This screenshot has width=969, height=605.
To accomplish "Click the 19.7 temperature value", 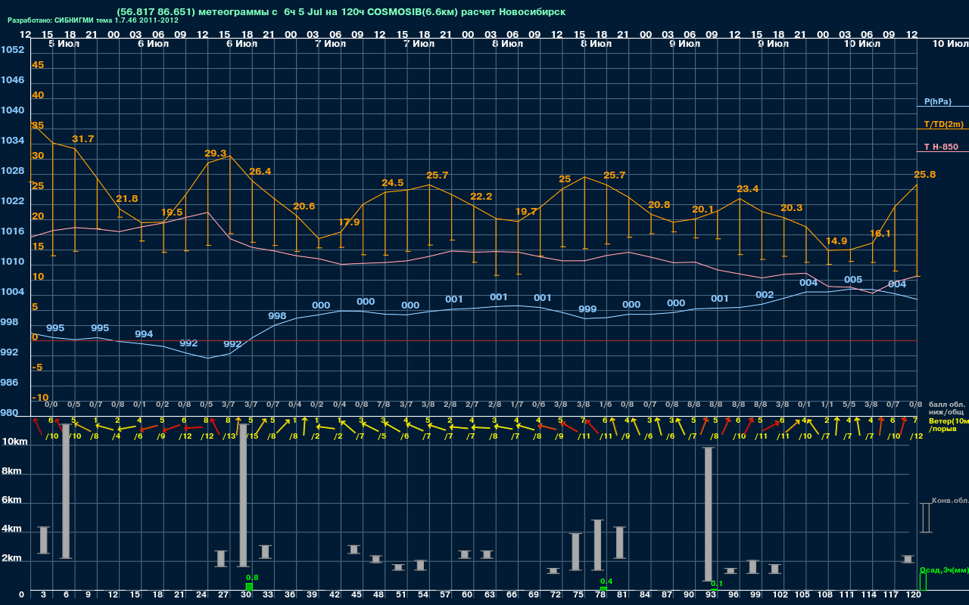I will coord(526,212).
